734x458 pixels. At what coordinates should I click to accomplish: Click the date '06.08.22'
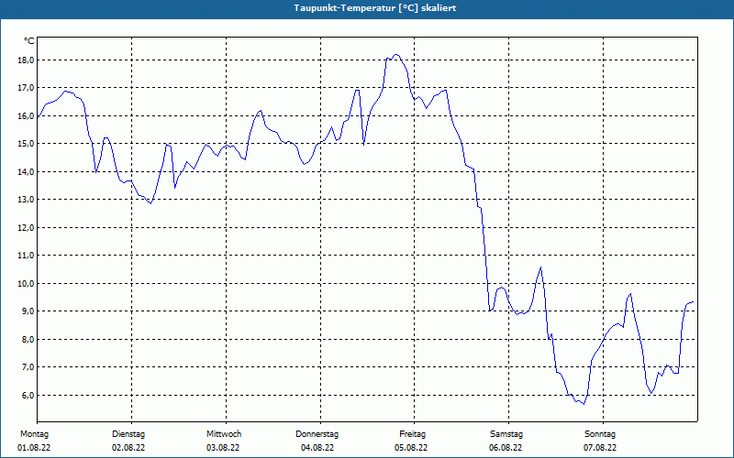click(506, 448)
